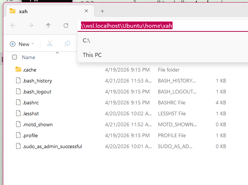
Task: Toggle the select-all checkbox beside Name
Action: [x=14, y=57]
